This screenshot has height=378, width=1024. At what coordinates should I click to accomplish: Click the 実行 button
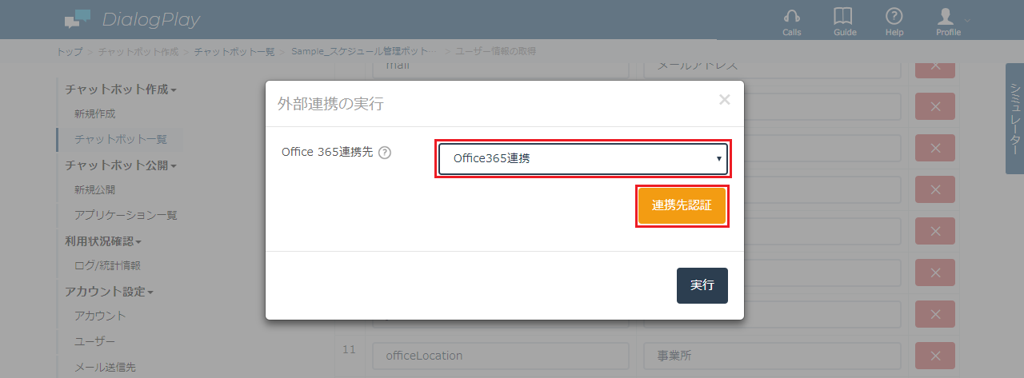[702, 285]
